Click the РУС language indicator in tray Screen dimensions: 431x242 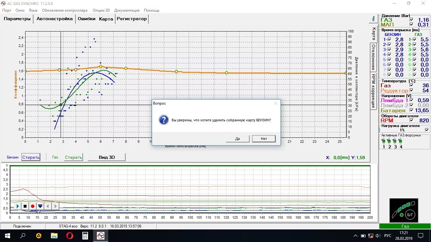(387, 236)
